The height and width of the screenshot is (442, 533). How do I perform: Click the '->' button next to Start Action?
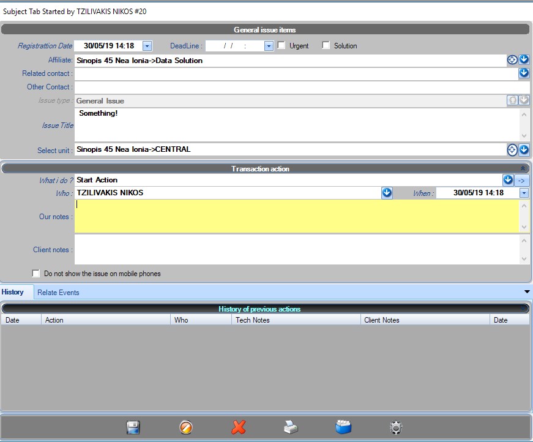522,180
